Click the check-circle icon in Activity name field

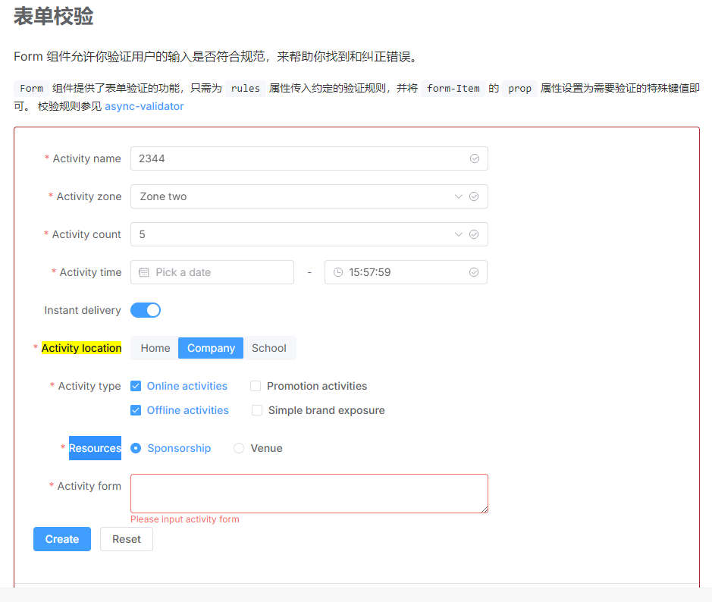point(475,158)
